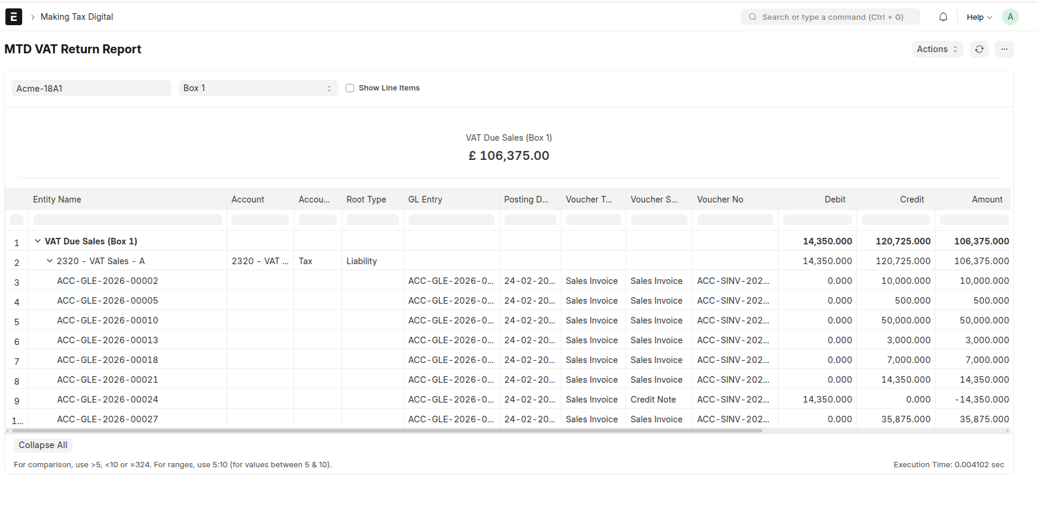Screen dimensions: 1038x505
Task: Click the Voucher No column header
Action: [735, 199]
